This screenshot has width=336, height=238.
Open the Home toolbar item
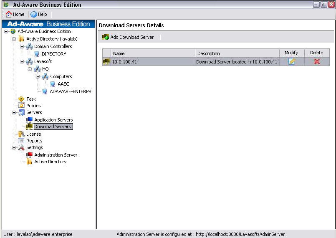[x=15, y=14]
